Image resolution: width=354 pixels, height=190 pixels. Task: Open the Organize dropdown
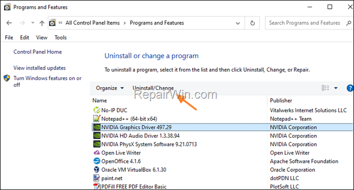(110, 88)
